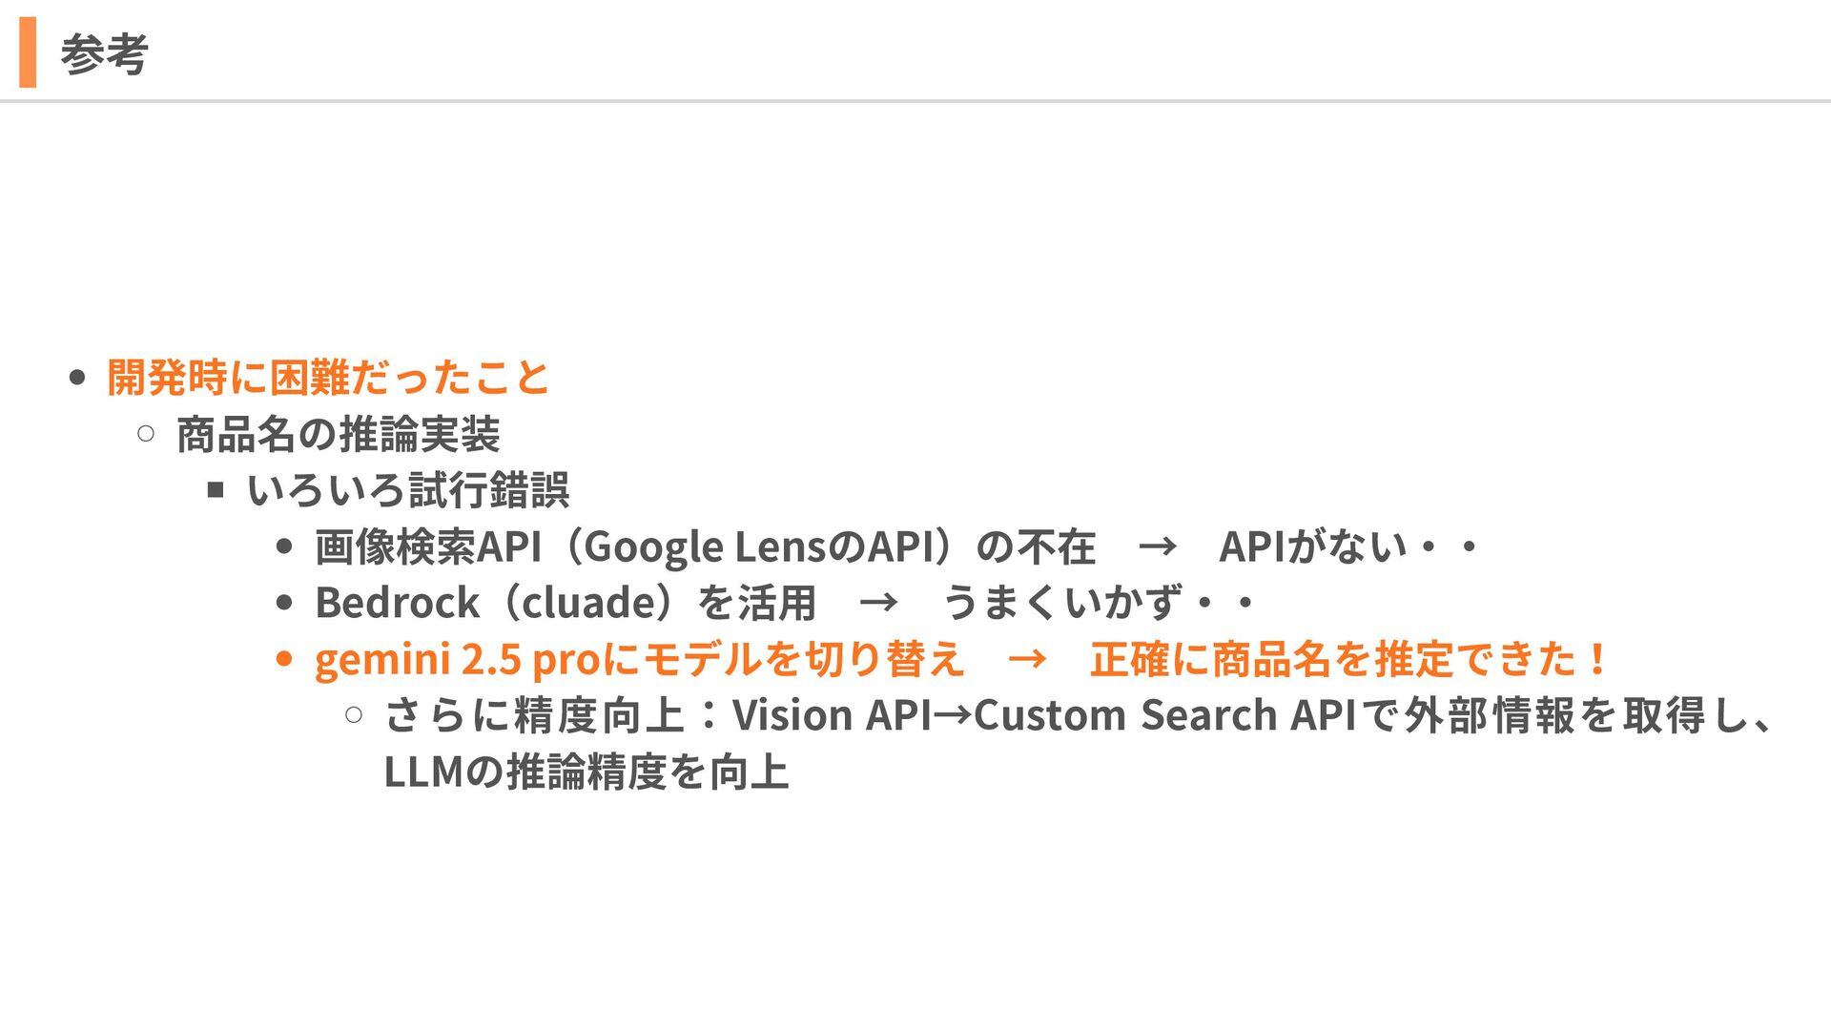The width and height of the screenshot is (1831, 1030).
Task: Select the text 正確に商品名を推定できた！
Action: [x=1349, y=659]
